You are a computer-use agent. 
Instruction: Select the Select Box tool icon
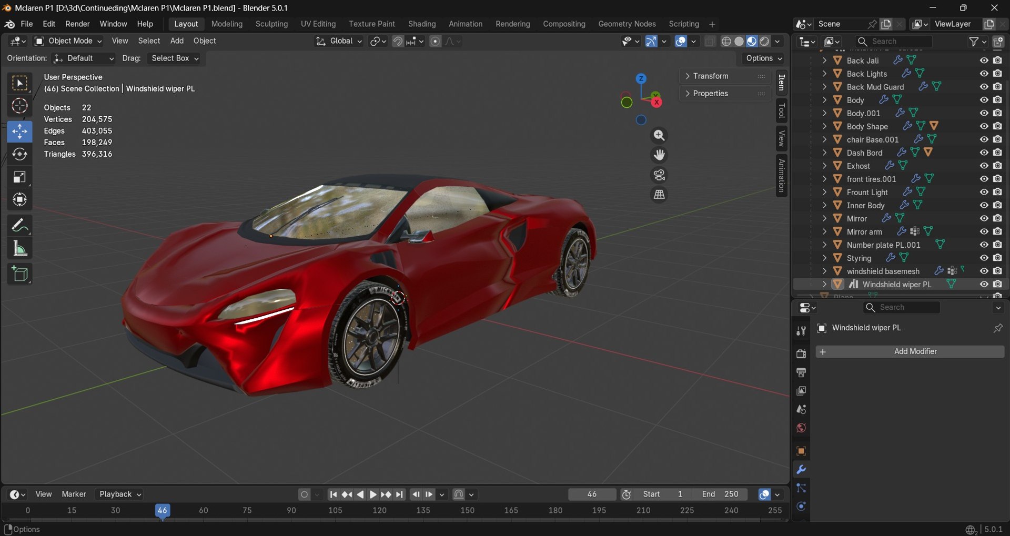point(19,83)
